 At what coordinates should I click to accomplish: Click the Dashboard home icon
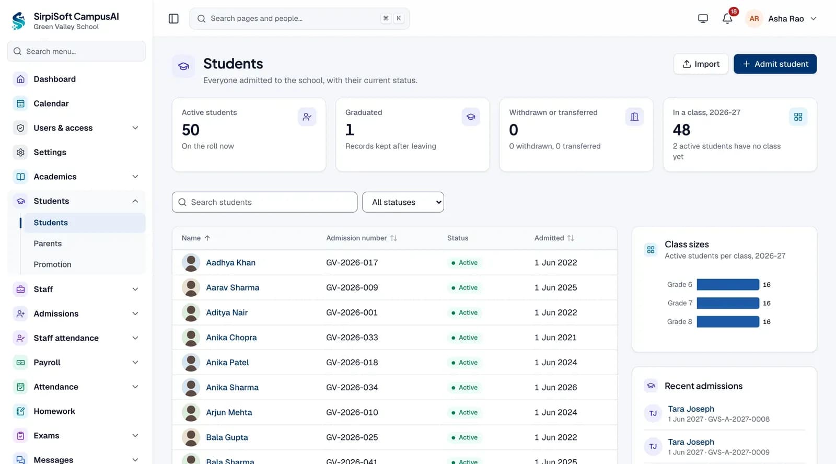pos(20,79)
